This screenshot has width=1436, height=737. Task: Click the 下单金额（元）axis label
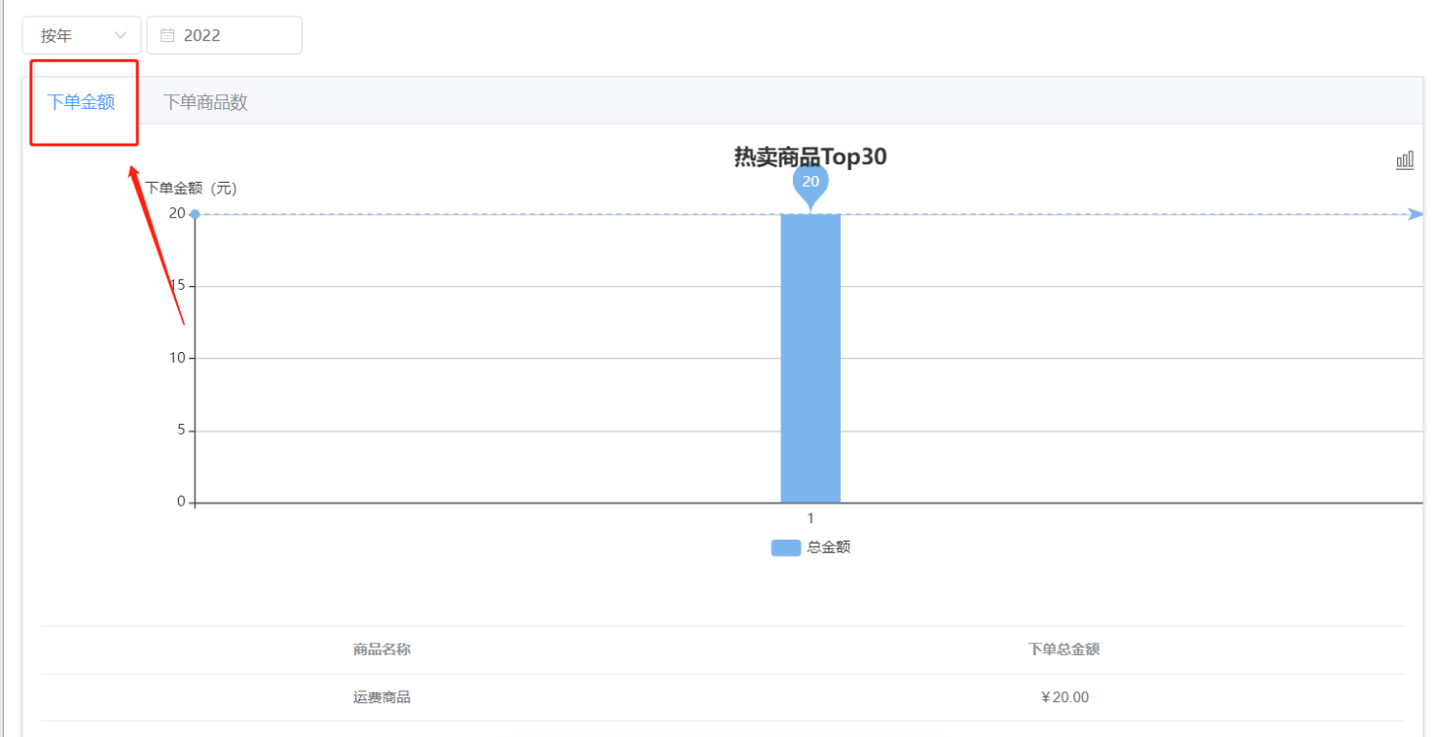(x=191, y=189)
